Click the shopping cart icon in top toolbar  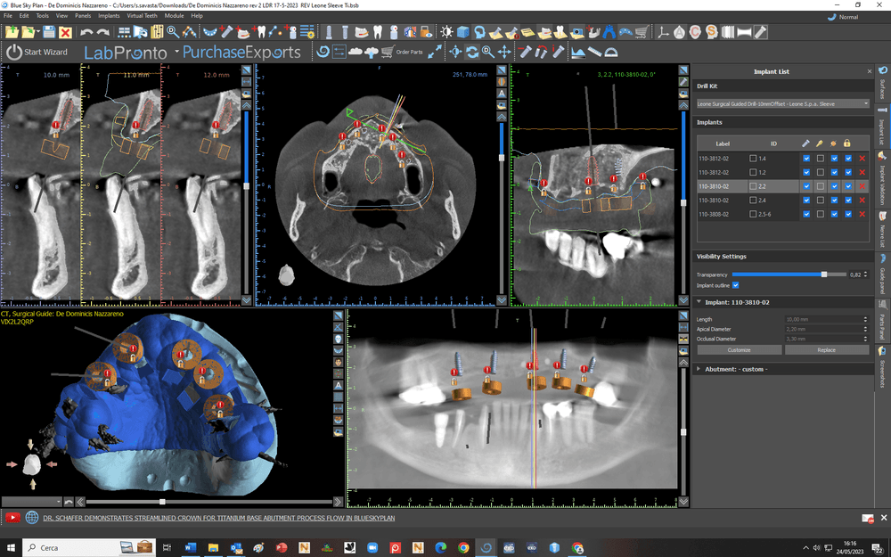[x=642, y=32]
